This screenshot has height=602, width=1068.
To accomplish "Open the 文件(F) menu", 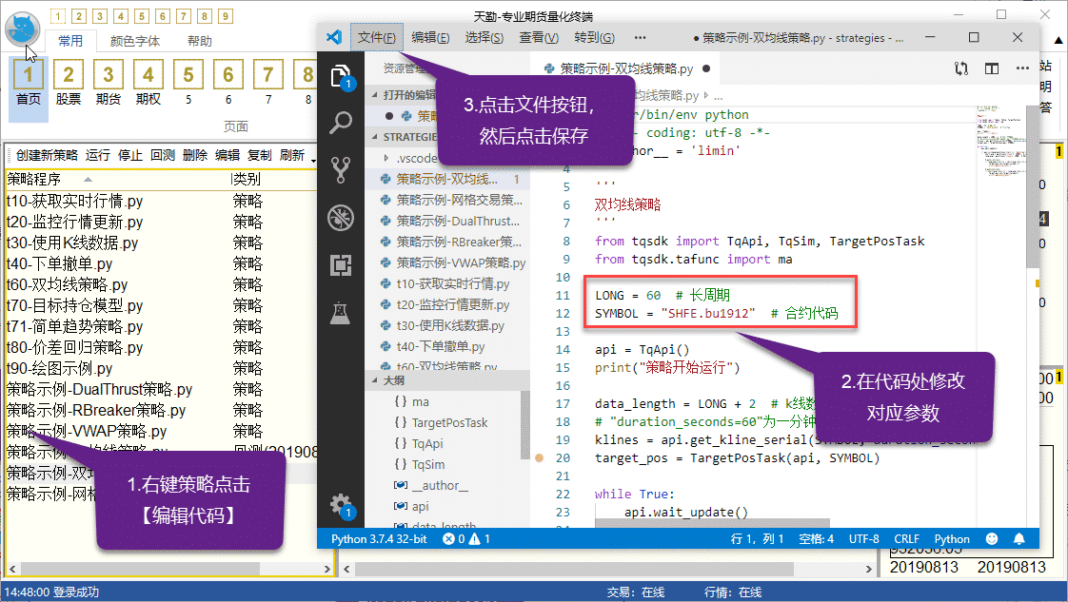I will coord(377,37).
